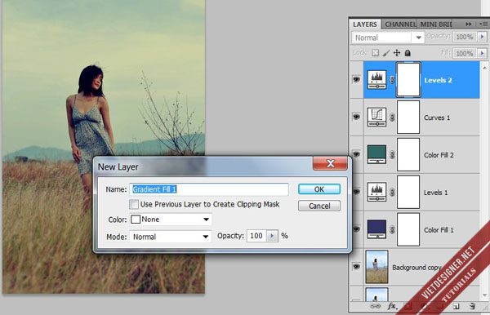Select the Levels 1 layer name
The height and width of the screenshot is (315, 490).
coord(435,193)
